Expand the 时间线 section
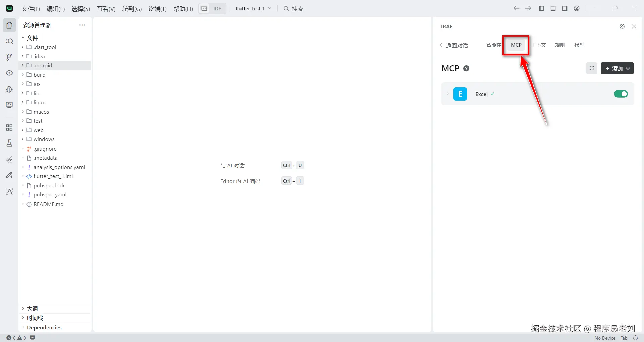 click(35, 318)
